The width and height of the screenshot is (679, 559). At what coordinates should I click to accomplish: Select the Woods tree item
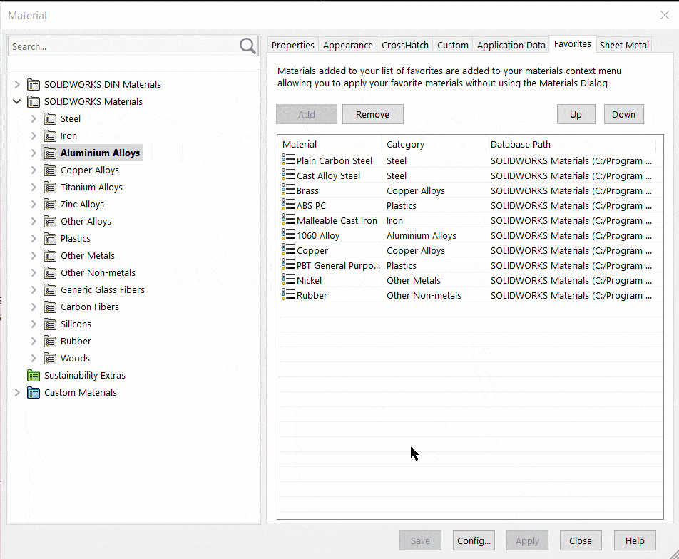75,359
